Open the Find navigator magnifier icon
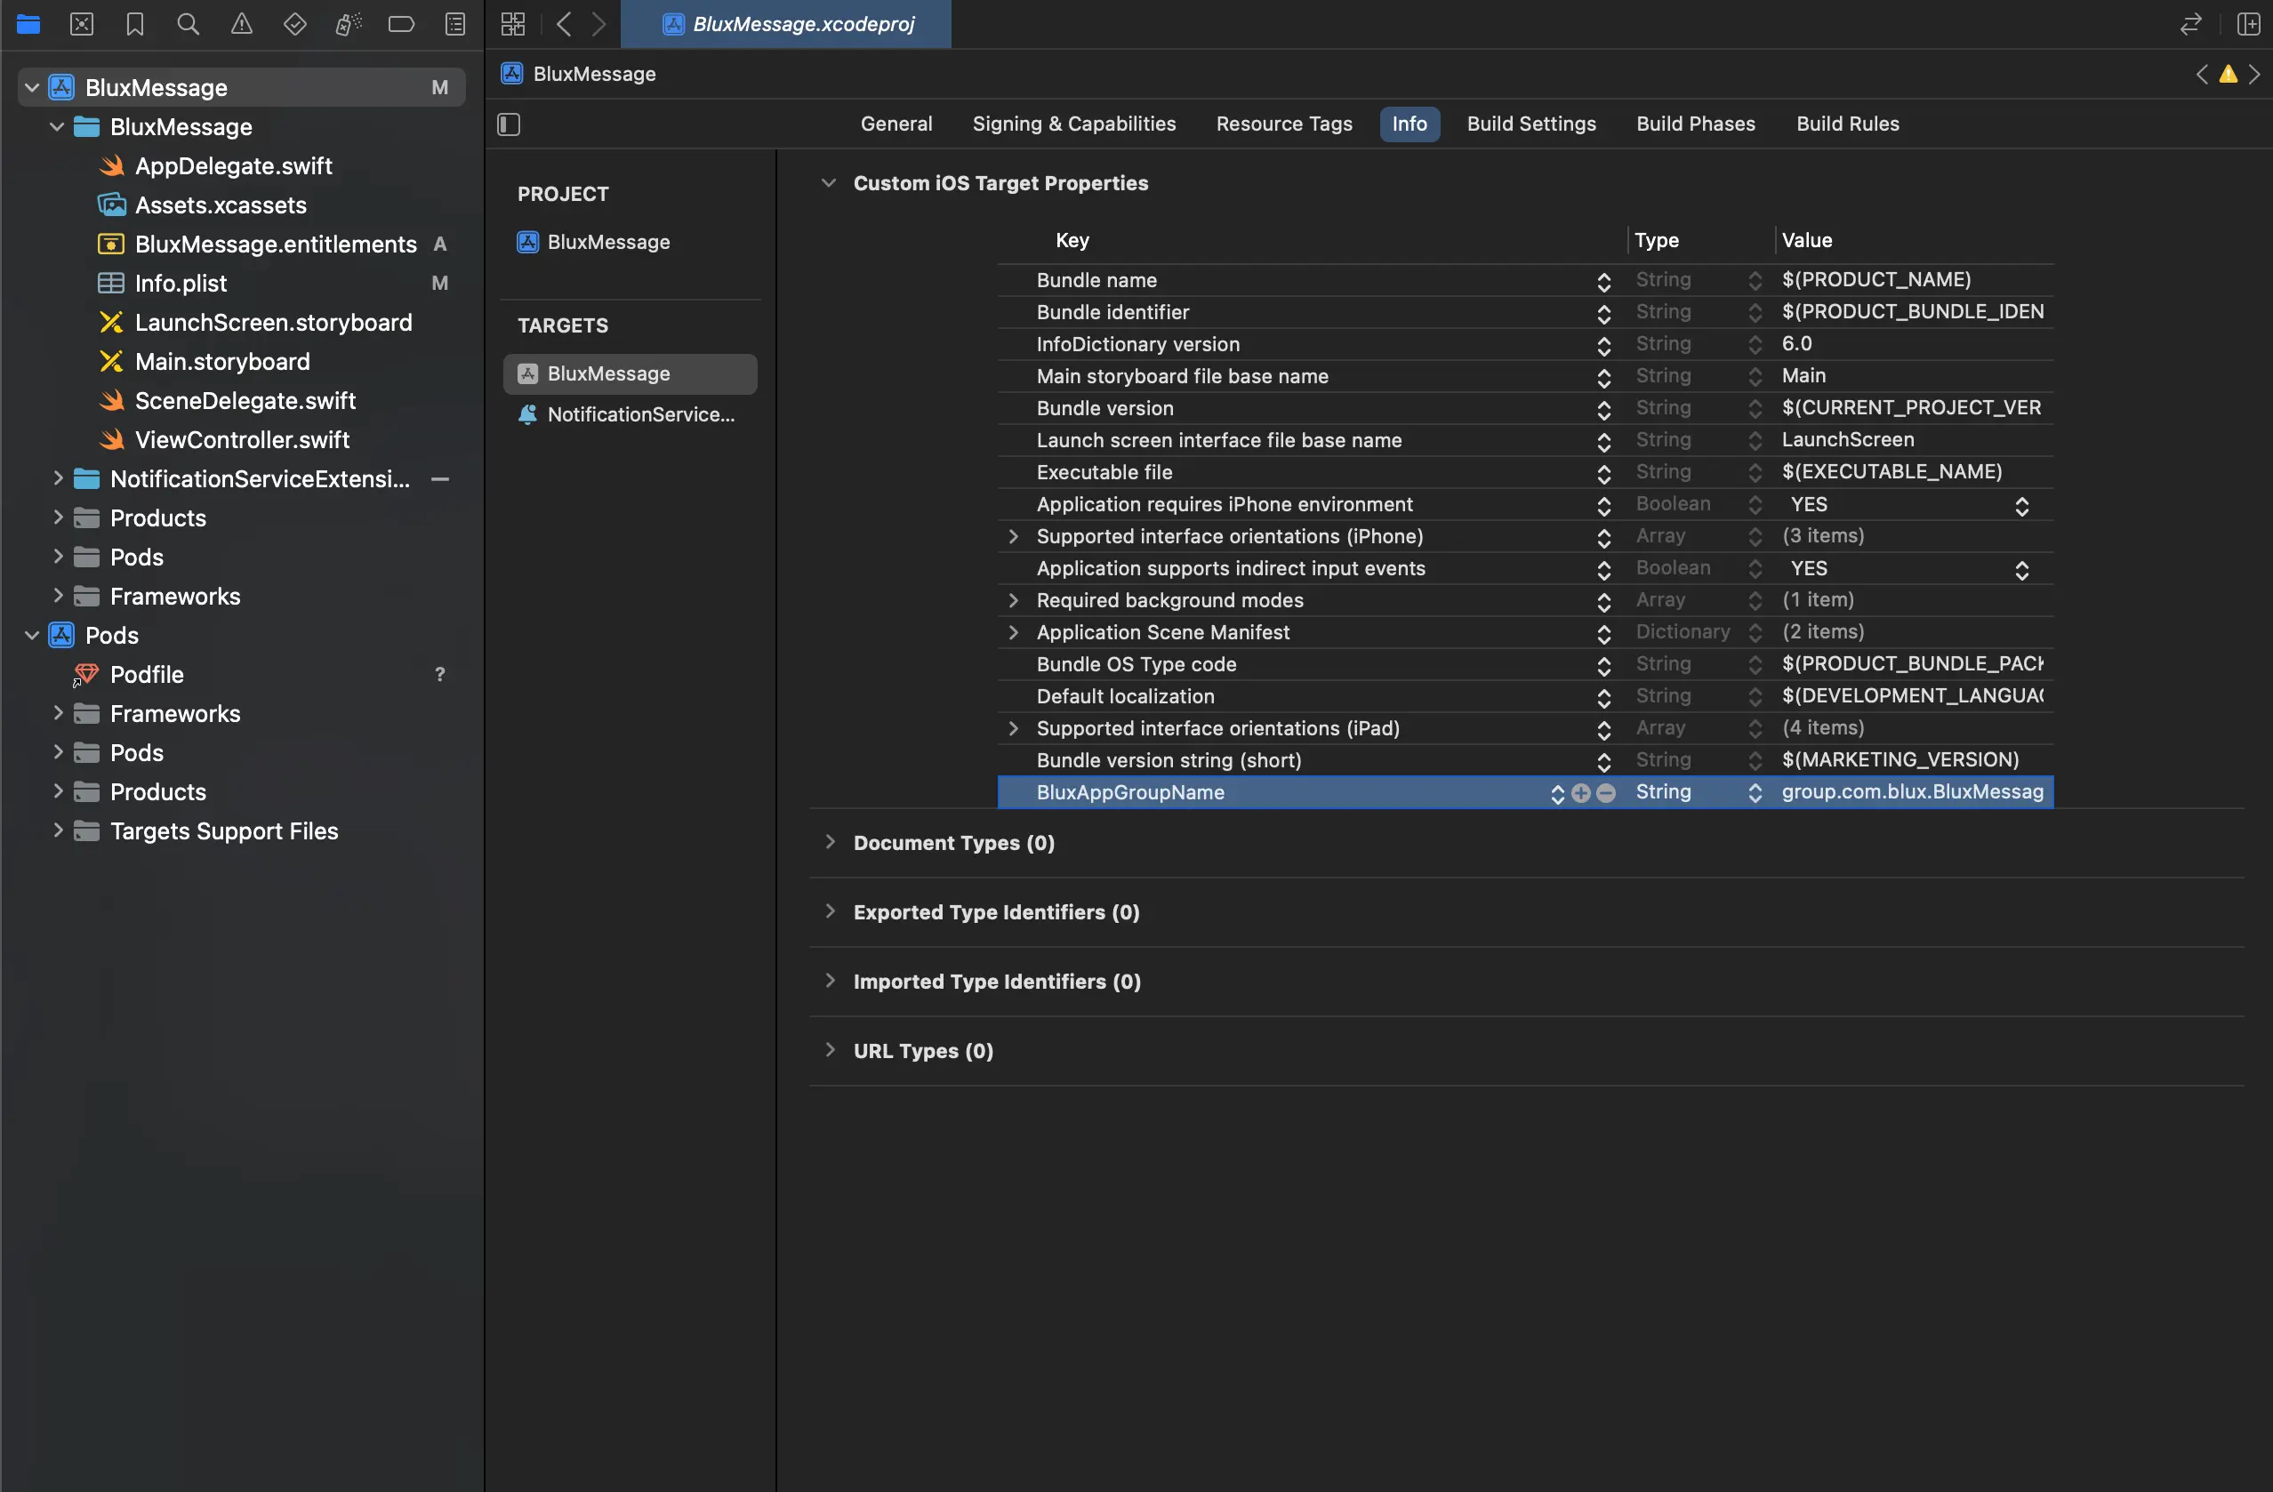 click(x=189, y=24)
